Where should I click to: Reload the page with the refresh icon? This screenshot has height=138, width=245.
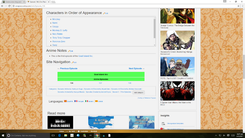[x=9, y=6]
